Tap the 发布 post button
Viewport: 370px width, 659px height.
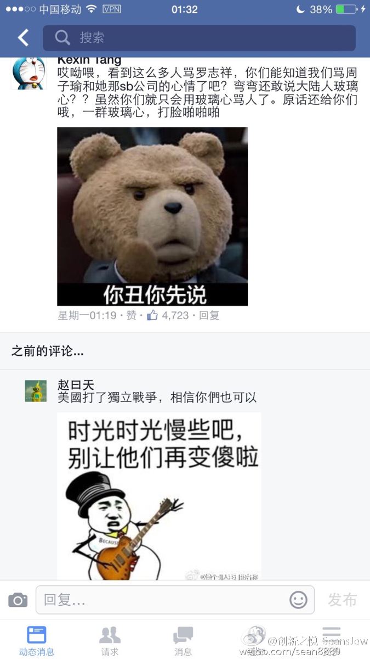[x=342, y=600]
